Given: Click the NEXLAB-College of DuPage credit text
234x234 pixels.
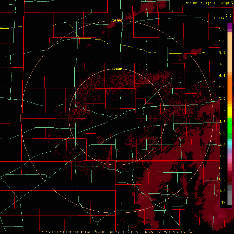Looking at the screenshot, I should [x=209, y=3].
